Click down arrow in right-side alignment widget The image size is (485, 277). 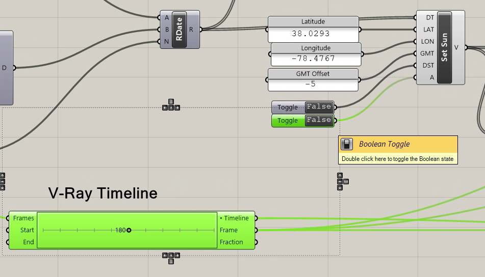tap(340, 187)
